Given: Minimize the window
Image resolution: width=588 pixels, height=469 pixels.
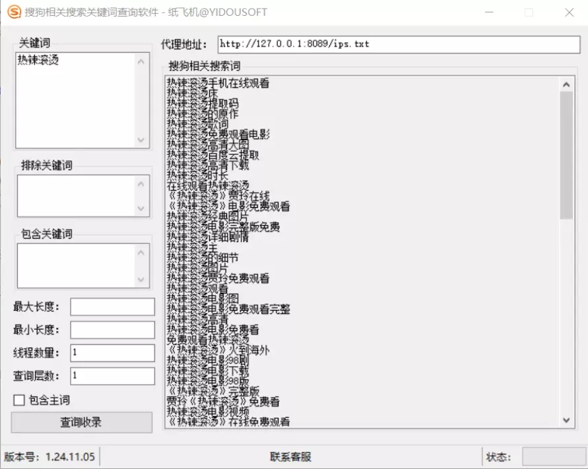Looking at the screenshot, I should [x=489, y=13].
